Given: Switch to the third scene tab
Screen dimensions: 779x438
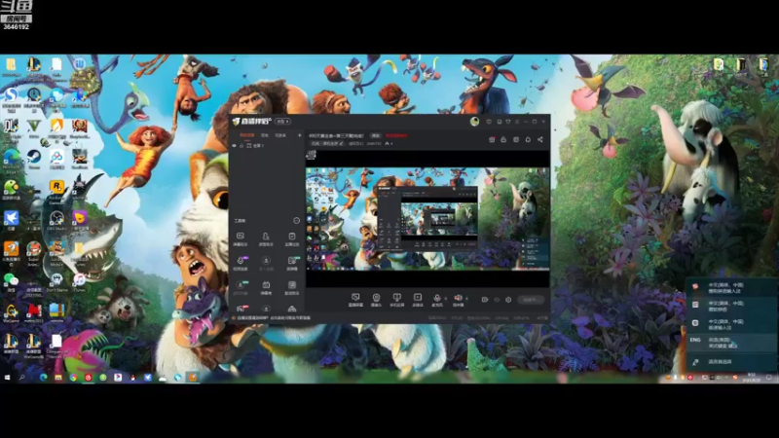Looking at the screenshot, I should pos(280,135).
